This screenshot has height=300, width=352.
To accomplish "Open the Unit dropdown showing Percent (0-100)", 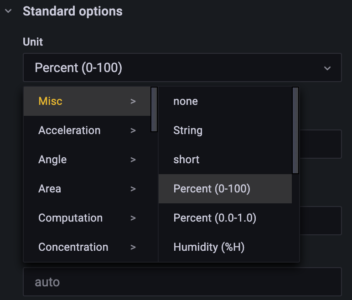I will pyautogui.click(x=173, y=68).
